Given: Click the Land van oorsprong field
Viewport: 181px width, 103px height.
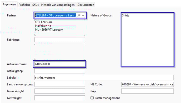Looking at the screenshot, I should click(x=60, y=84).
